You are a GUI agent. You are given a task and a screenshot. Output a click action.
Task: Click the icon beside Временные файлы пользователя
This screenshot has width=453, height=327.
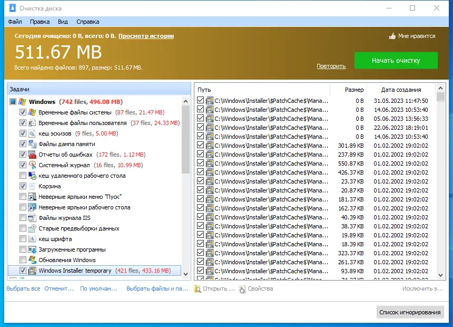[x=32, y=123]
